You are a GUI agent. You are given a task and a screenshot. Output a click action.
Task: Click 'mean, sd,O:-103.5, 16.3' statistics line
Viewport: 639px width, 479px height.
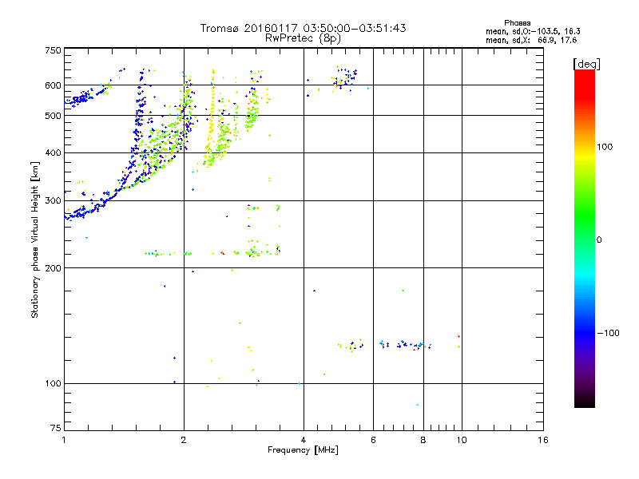[x=533, y=31]
